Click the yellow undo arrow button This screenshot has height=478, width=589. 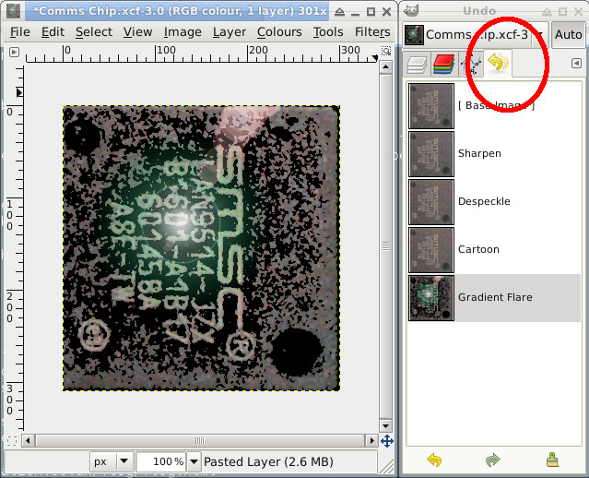435,460
